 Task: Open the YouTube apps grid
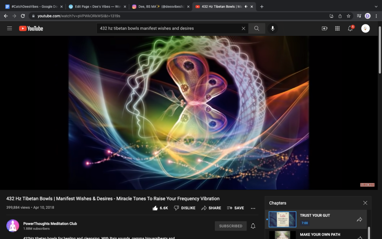(x=337, y=28)
